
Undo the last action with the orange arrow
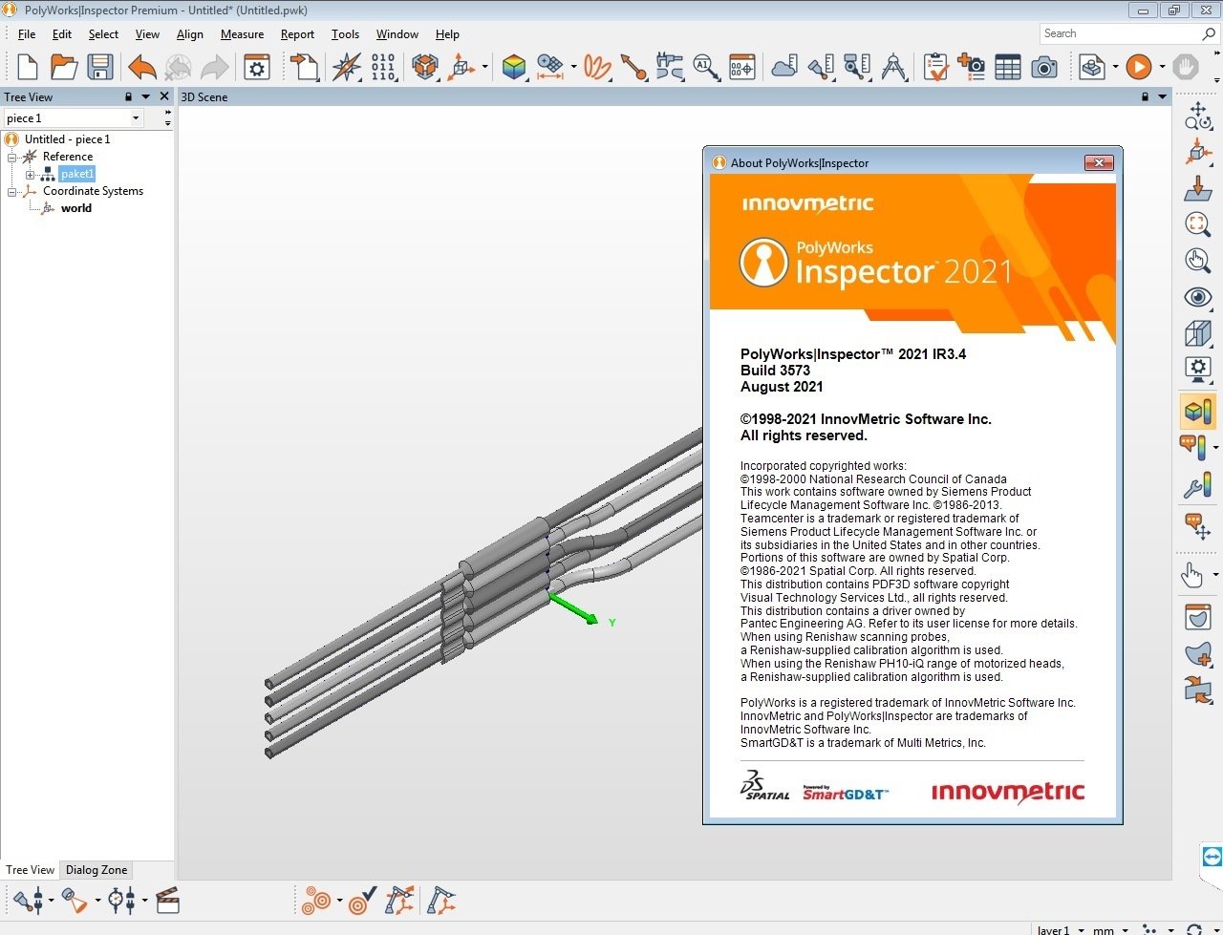click(x=142, y=67)
